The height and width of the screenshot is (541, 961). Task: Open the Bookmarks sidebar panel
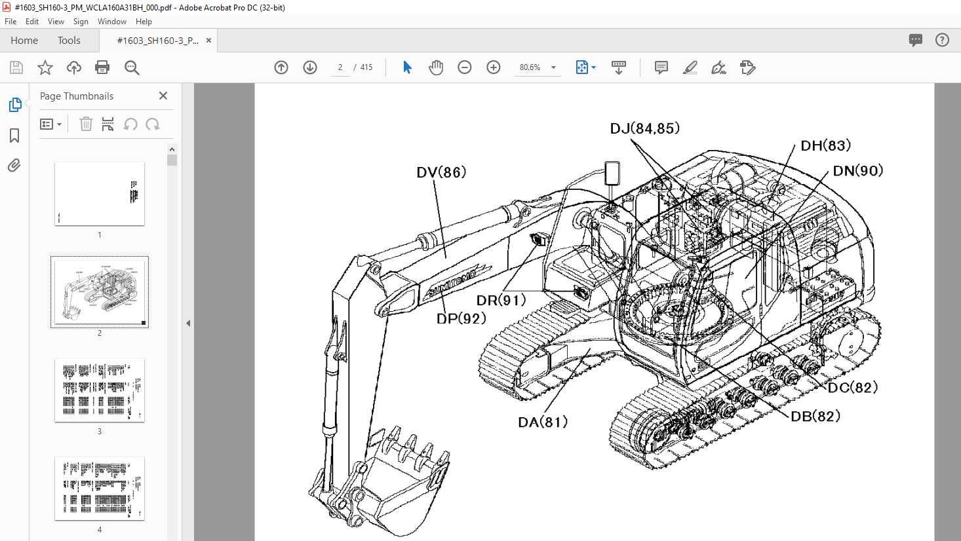14,136
